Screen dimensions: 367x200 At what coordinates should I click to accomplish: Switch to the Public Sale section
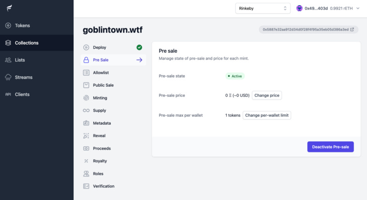[113, 85]
